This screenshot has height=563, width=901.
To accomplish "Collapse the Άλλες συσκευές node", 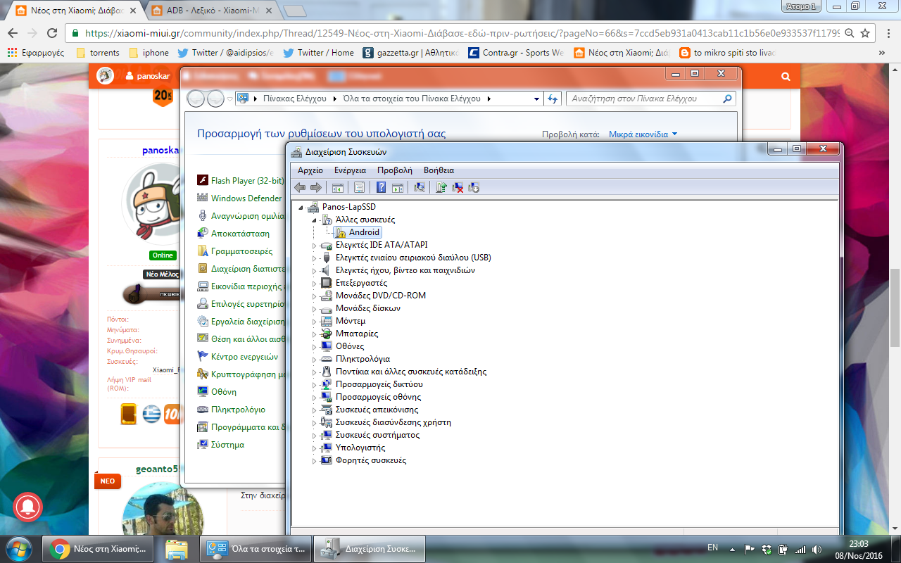I will (315, 220).
